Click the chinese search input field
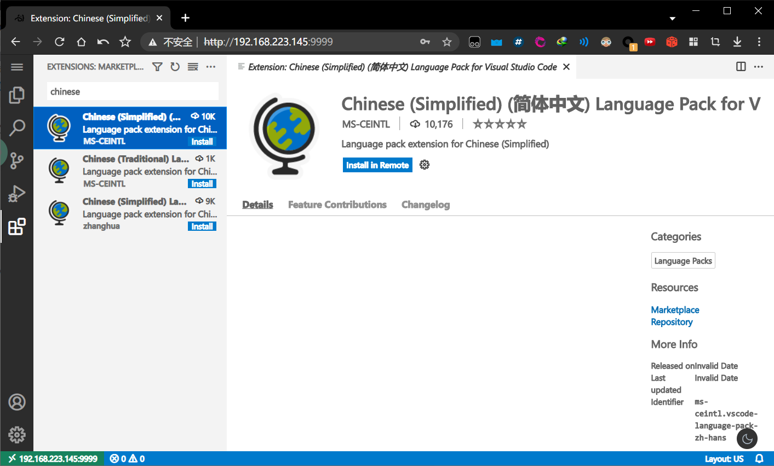Viewport: 774px width, 466px height. point(132,91)
